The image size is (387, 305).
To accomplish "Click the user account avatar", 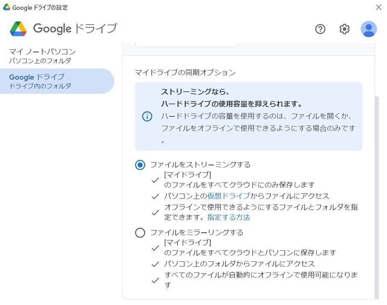I will pyautogui.click(x=369, y=29).
